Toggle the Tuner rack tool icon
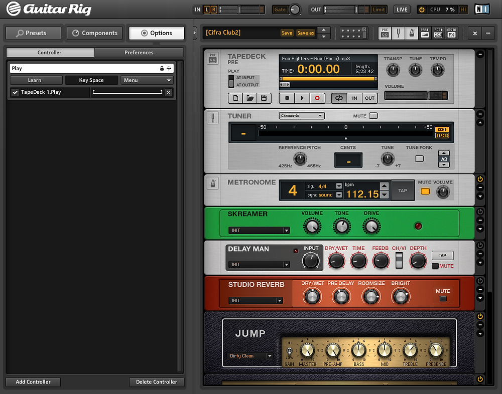Screen dimensions: 502x394 [x=398, y=33]
